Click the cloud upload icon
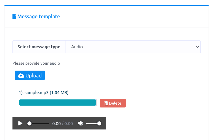The height and width of the screenshot is (140, 211). [x=21, y=76]
